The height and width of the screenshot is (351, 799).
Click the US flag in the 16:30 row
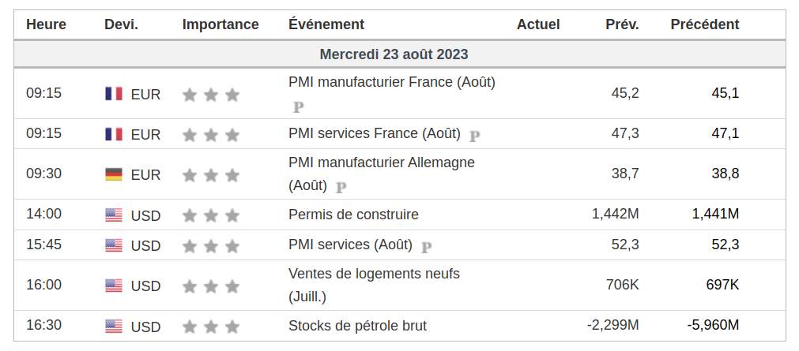[114, 327]
